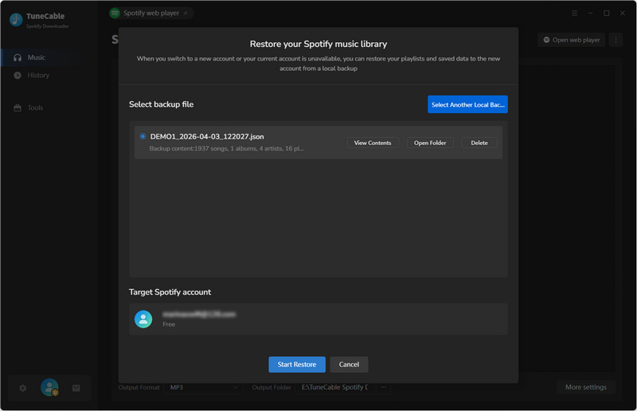Minimize the TuneCable window

click(590, 13)
